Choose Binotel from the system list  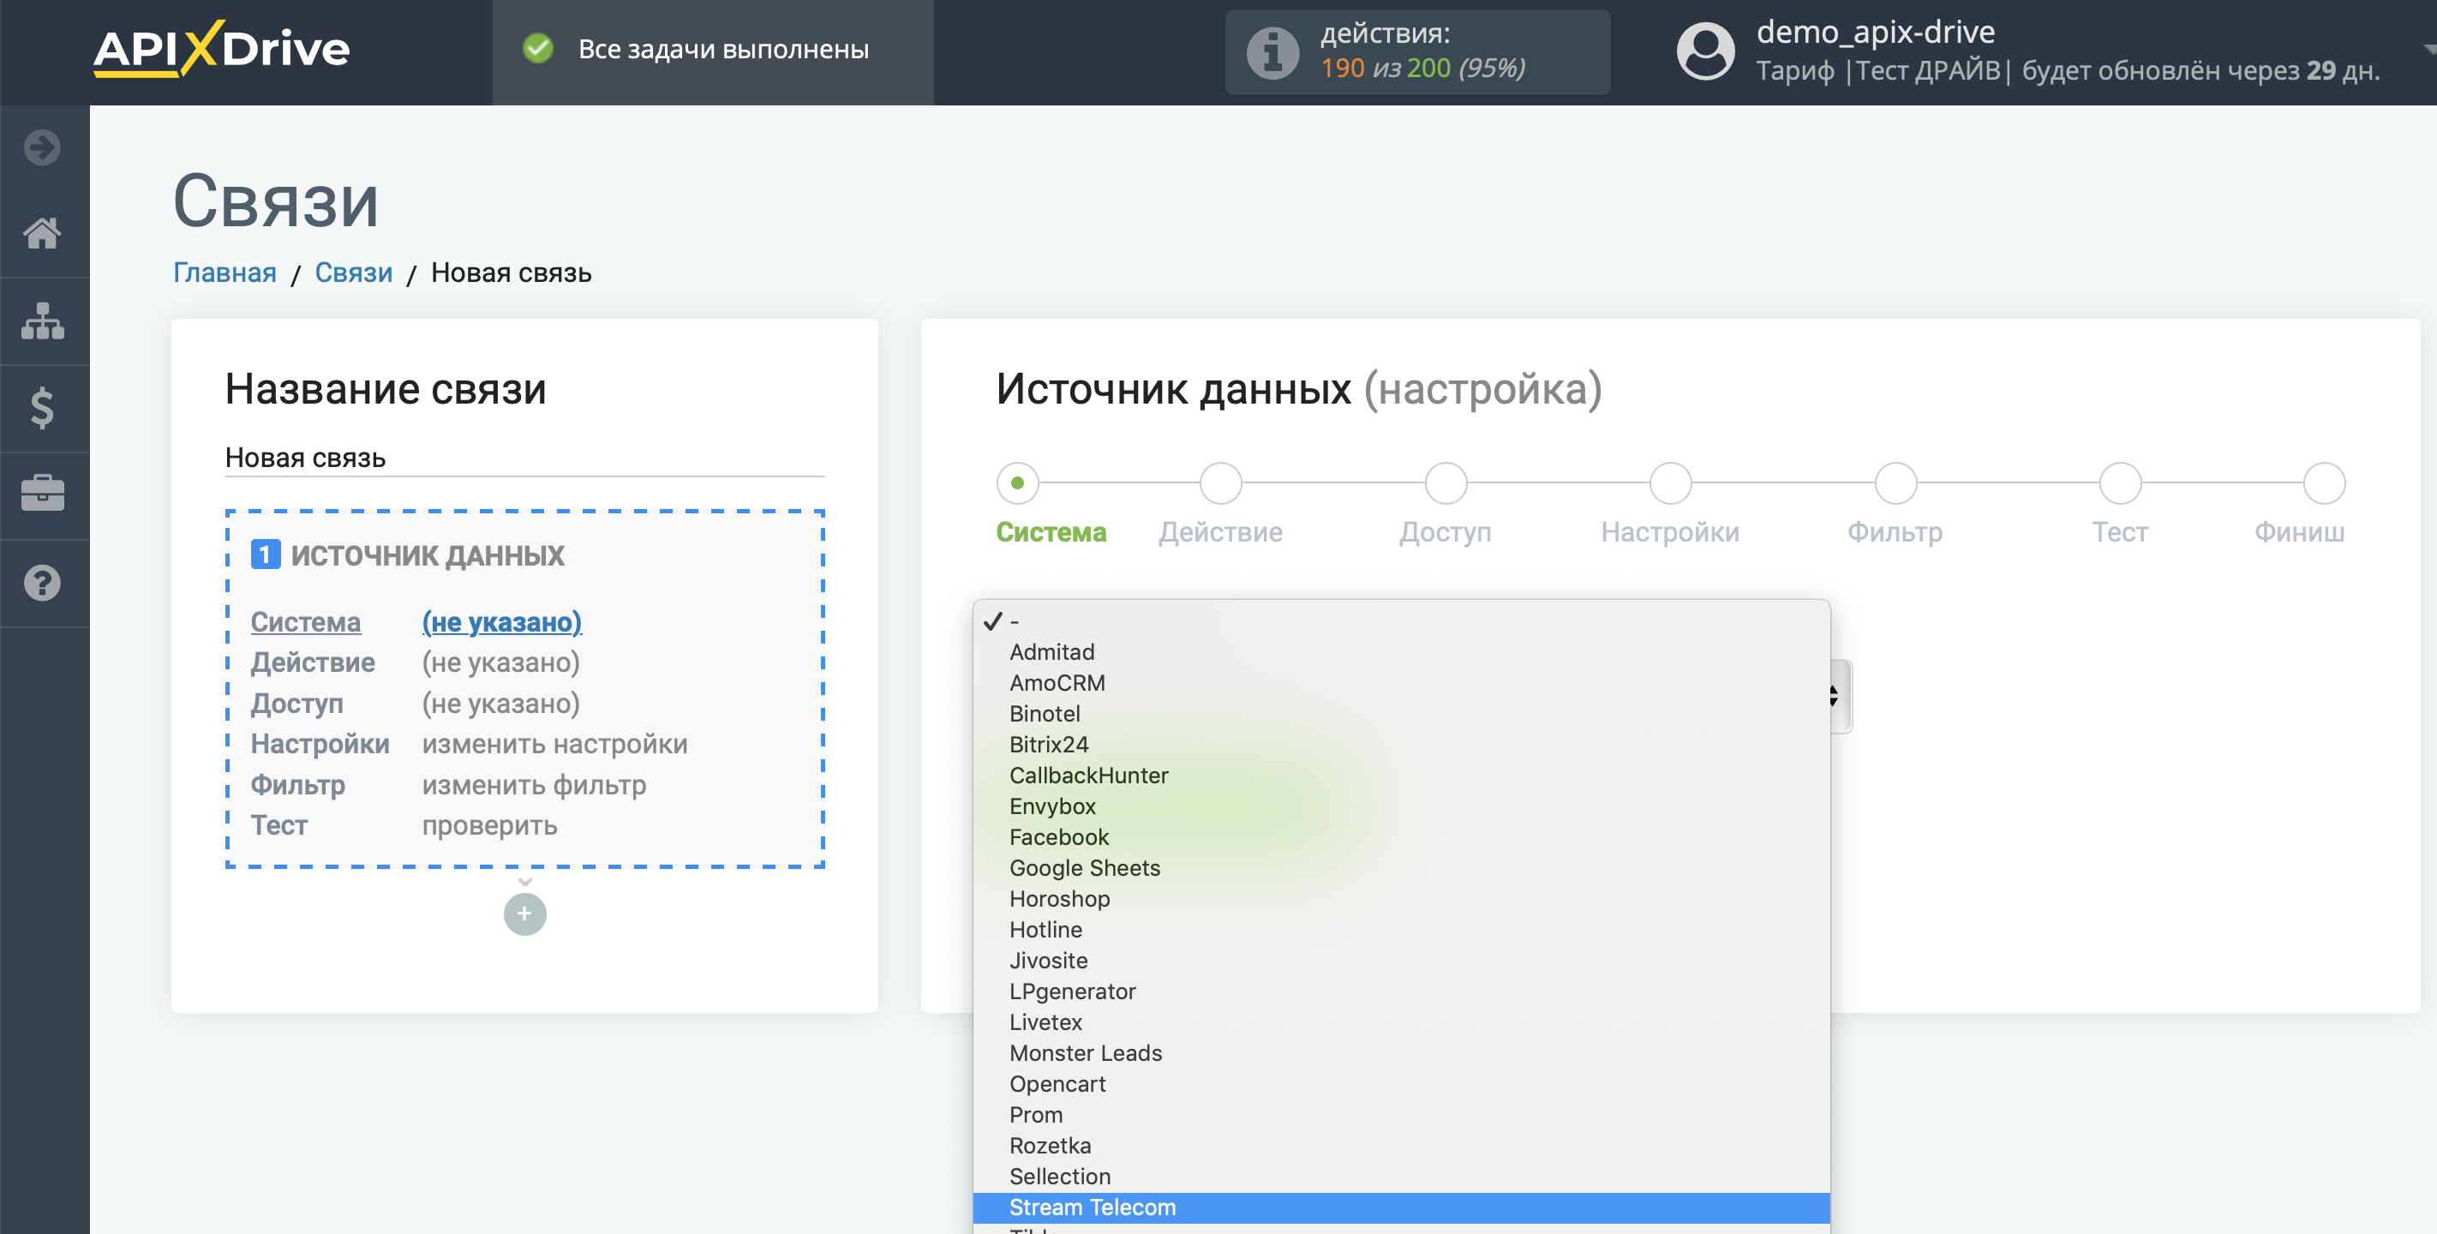point(1401,714)
